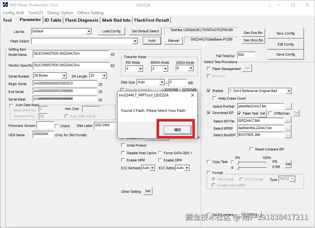Switch to the Mark Bad Info tab
The width and height of the screenshot is (315, 228).
point(116,20)
